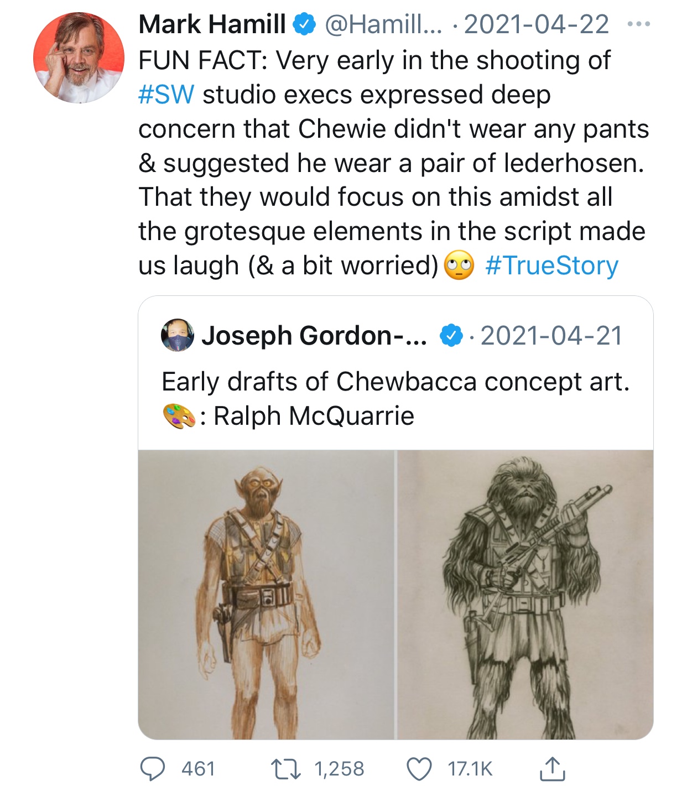
Task: Click the 2021-04-22 tweet timestamp
Action: [x=537, y=24]
